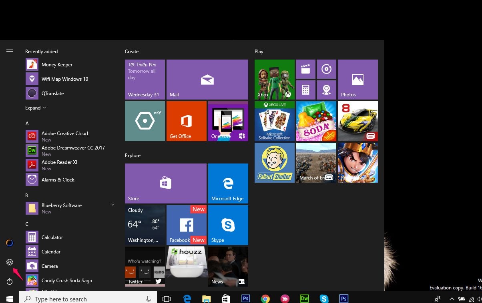
Task: Click the Windows Start button
Action: pos(10,299)
